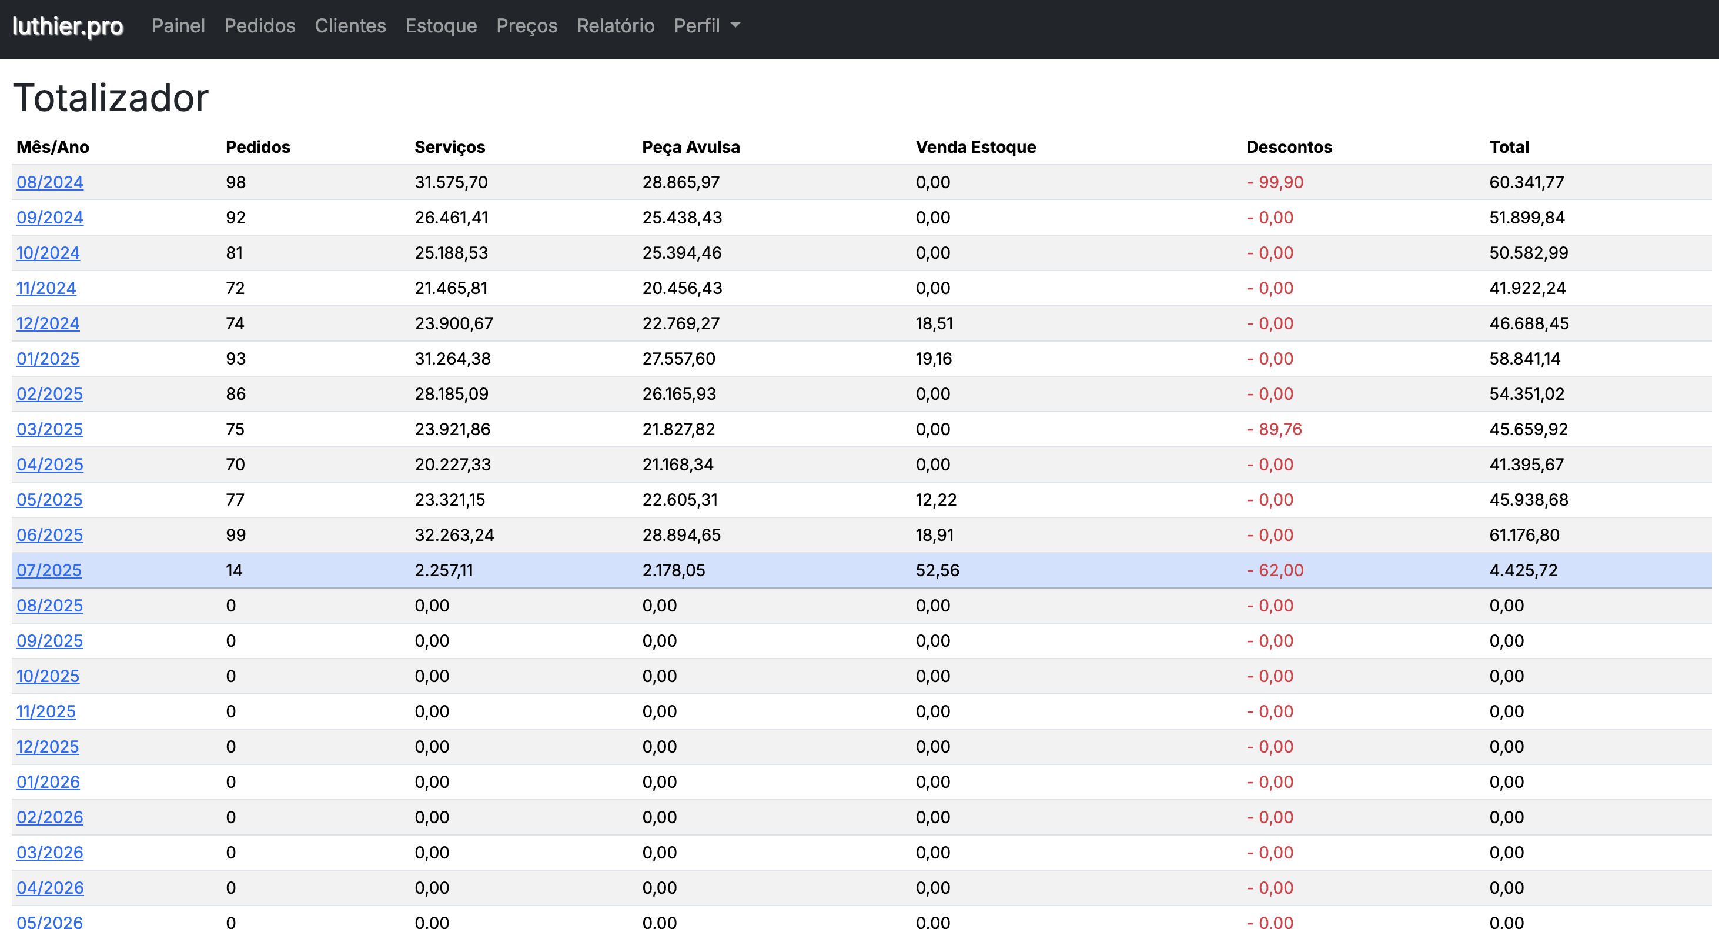Navigate to Clientes section

(x=350, y=26)
